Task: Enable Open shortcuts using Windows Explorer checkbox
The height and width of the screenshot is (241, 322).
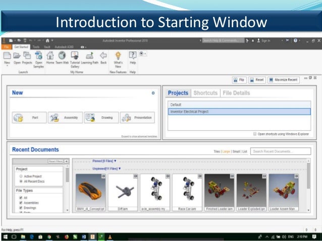Action: (x=255, y=134)
